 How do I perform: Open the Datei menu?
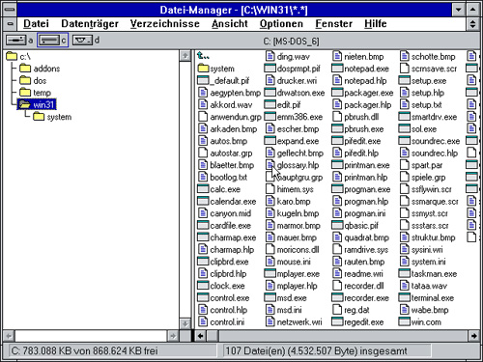[x=36, y=24]
